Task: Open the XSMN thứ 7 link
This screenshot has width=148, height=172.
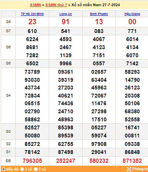Action: click(x=56, y=5)
